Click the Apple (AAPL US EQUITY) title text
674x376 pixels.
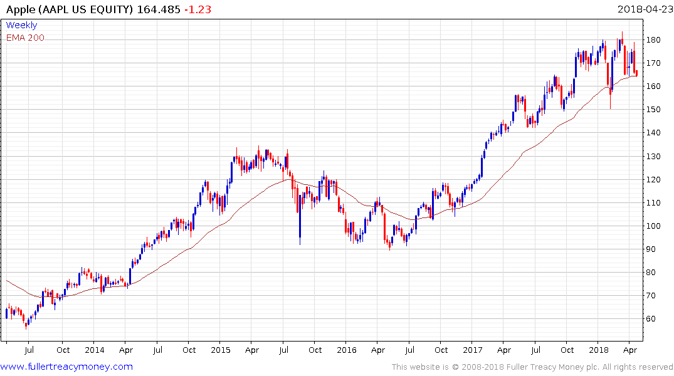(x=70, y=9)
